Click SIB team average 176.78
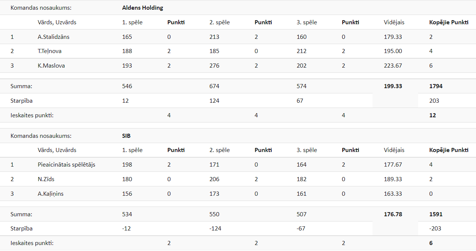The image size is (476, 251). coord(393,214)
